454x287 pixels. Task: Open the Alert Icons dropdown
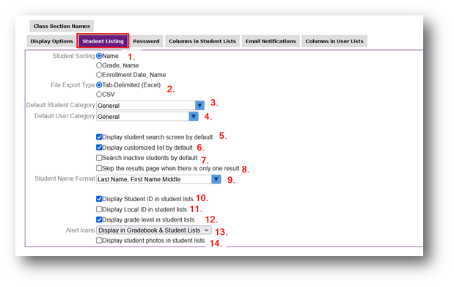(154, 230)
